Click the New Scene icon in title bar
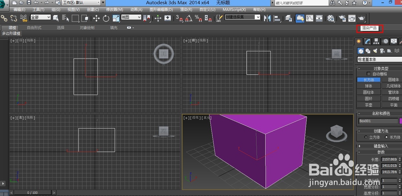The image size is (402, 196). coord(14,2)
